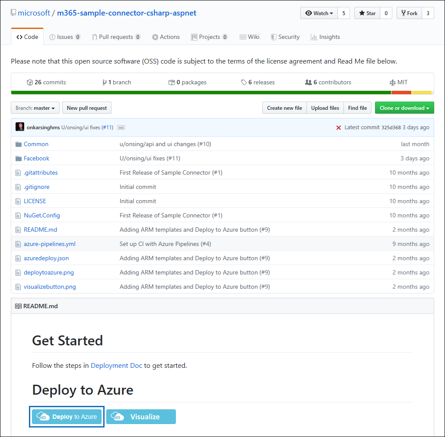Select the Projects tab

point(210,37)
